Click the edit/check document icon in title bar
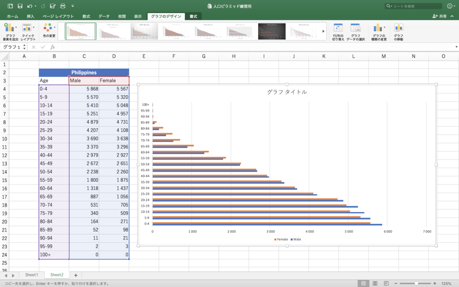The image size is (459, 287). (53, 6)
